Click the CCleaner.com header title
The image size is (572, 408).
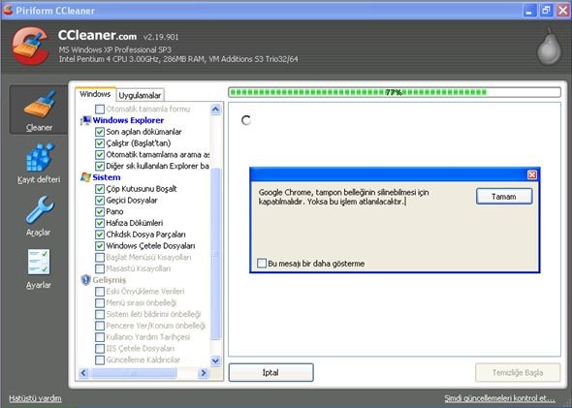(x=97, y=35)
